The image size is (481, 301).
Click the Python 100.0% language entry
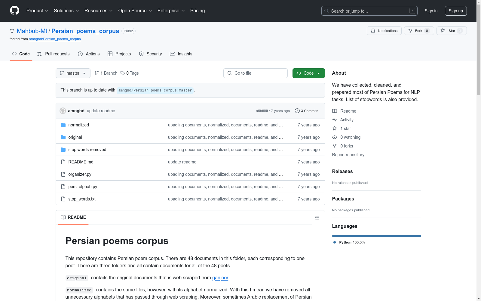pos(349,242)
